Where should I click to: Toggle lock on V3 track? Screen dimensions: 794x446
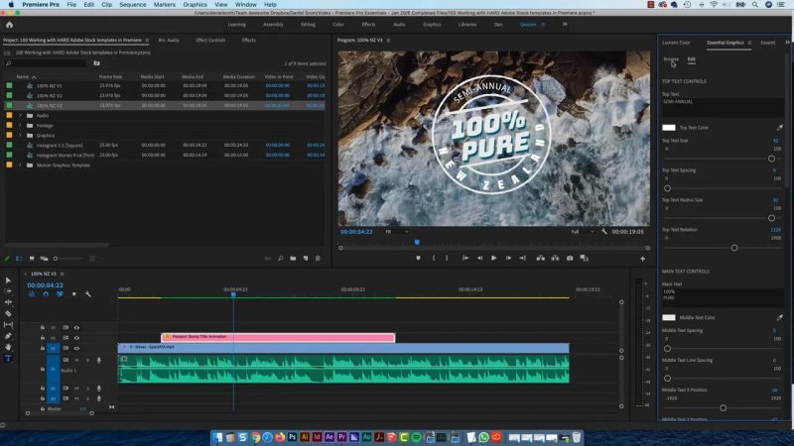43,328
